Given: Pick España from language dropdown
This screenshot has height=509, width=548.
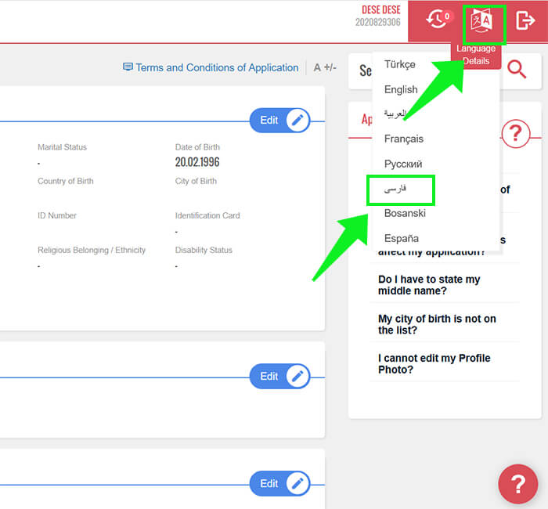Looking at the screenshot, I should [402, 238].
